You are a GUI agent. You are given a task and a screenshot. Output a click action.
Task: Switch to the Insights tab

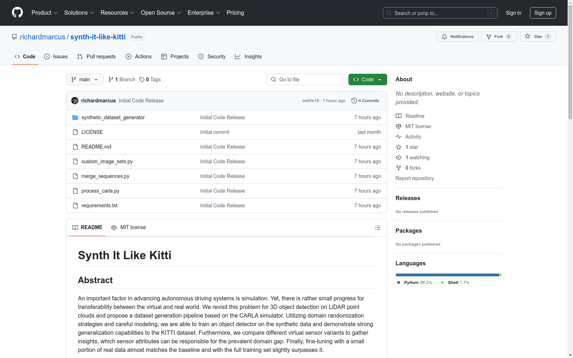(x=248, y=57)
